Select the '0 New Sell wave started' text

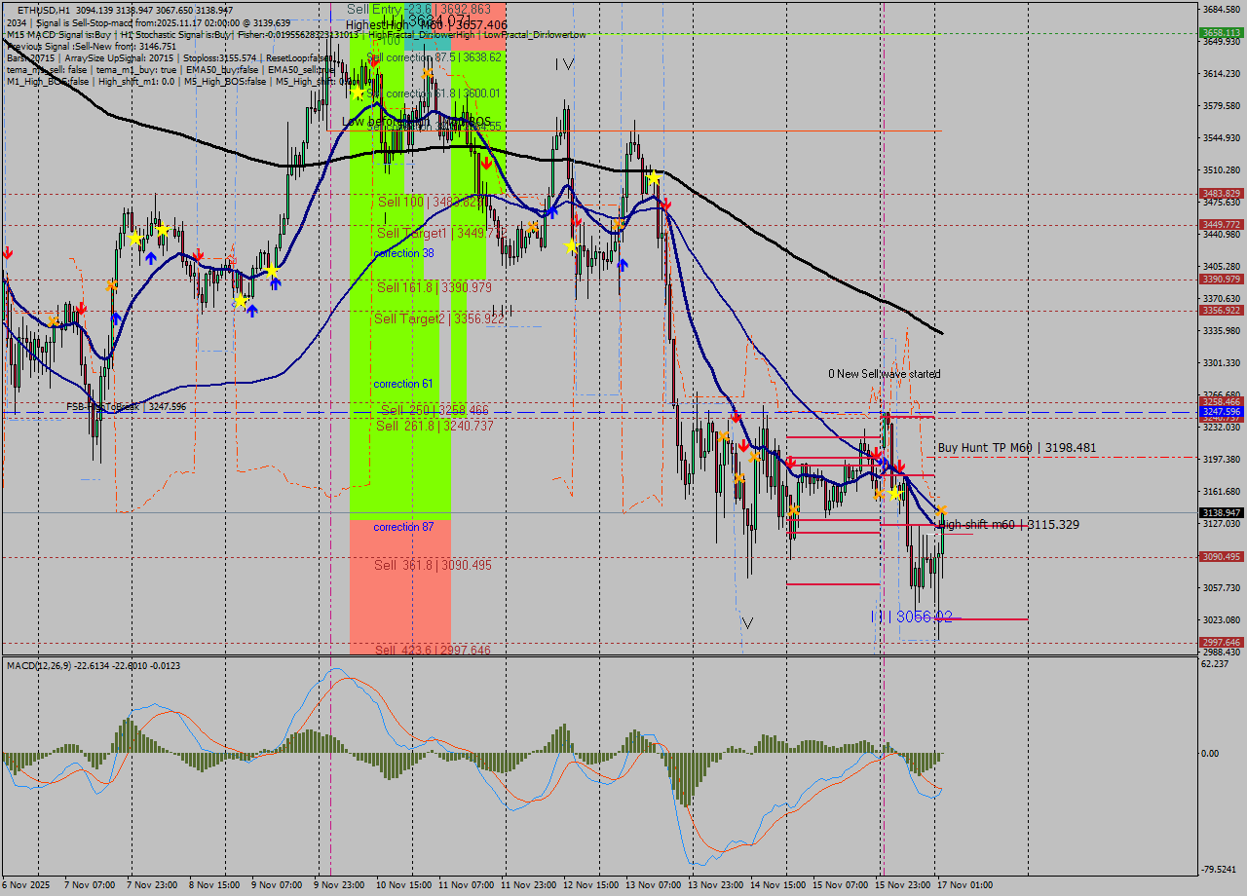coord(884,374)
